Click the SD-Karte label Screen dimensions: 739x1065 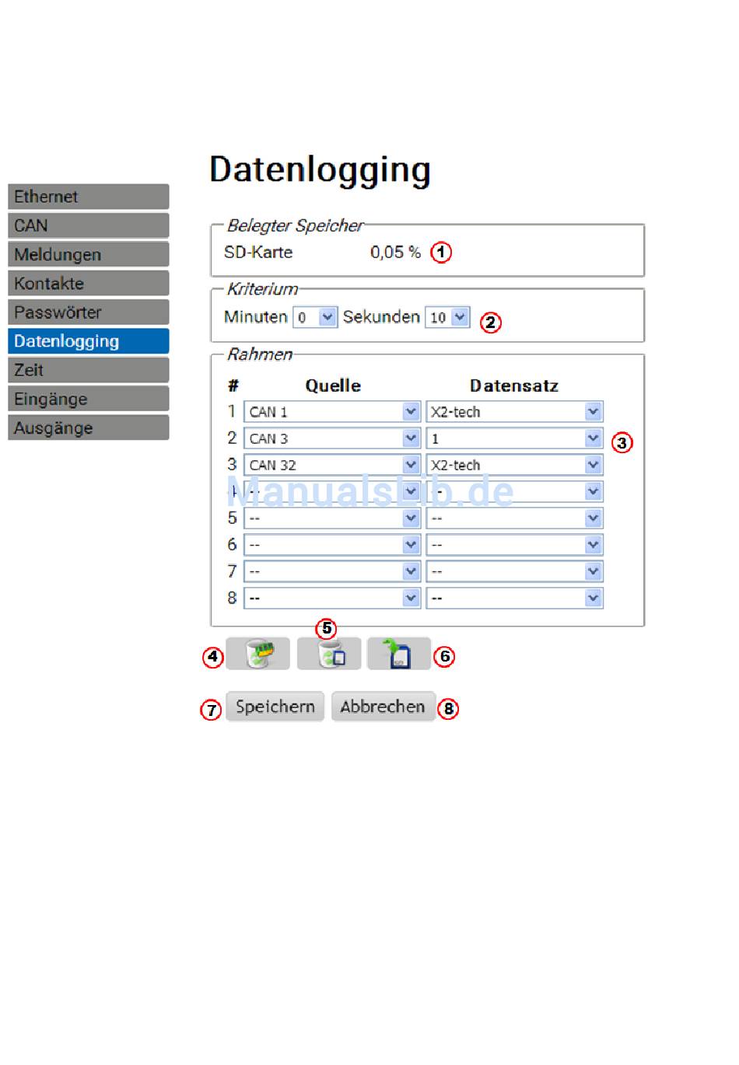[x=258, y=252]
